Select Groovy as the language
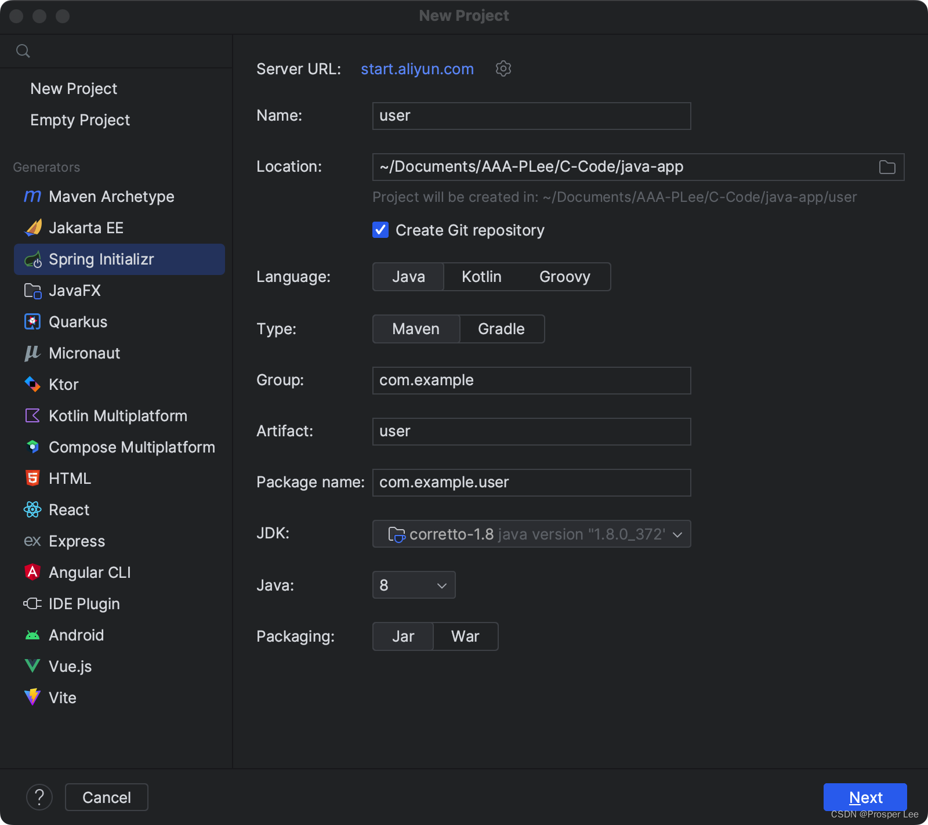 (x=565, y=277)
